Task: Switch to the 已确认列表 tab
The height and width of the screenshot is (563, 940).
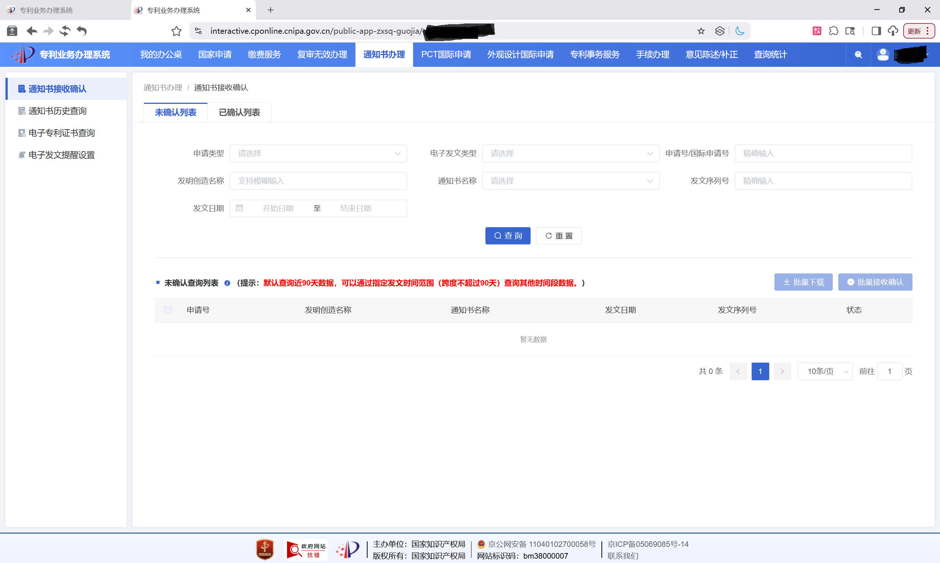Action: coord(239,112)
